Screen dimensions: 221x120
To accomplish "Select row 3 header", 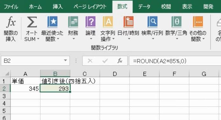I will [x=5, y=96].
